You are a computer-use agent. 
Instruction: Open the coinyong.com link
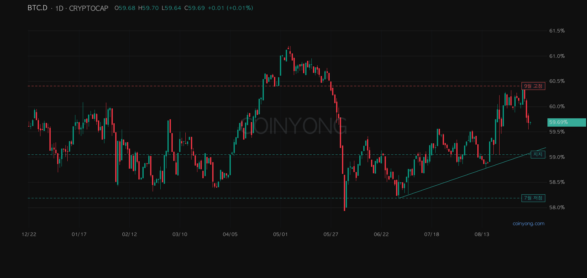pyautogui.click(x=529, y=224)
